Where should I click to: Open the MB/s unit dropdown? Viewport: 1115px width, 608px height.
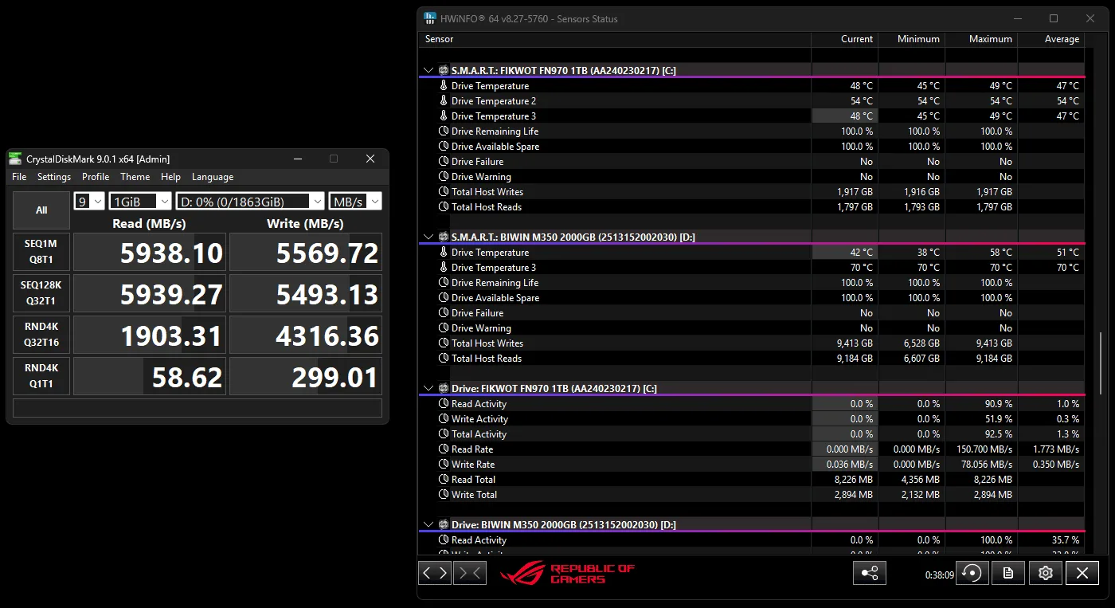[x=355, y=202]
